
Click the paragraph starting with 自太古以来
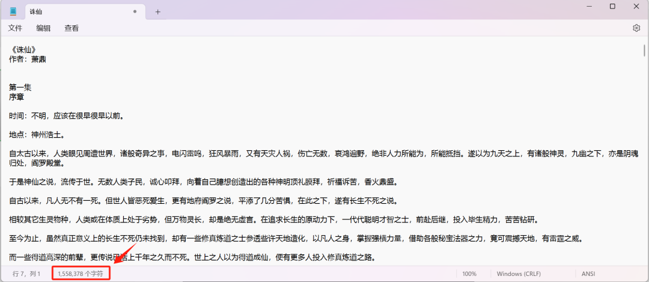[324, 159]
